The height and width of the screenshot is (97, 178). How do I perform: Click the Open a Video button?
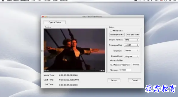[55, 22]
